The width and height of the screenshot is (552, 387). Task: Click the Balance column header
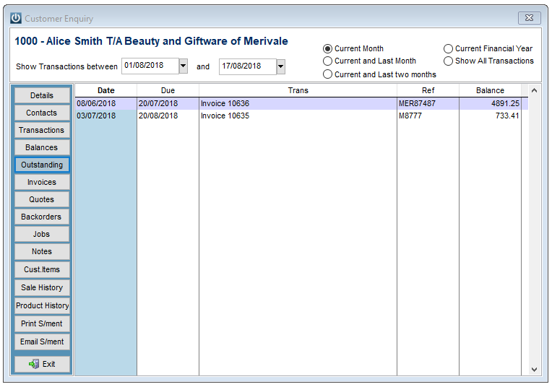pos(490,90)
